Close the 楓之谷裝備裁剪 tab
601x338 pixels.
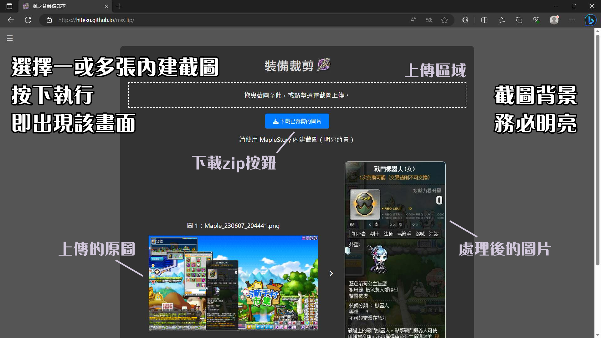tap(106, 6)
